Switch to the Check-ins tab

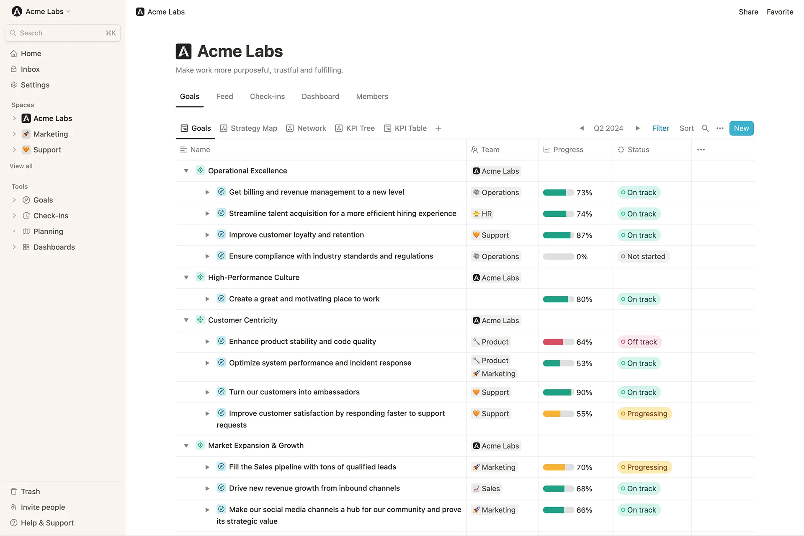tap(267, 96)
